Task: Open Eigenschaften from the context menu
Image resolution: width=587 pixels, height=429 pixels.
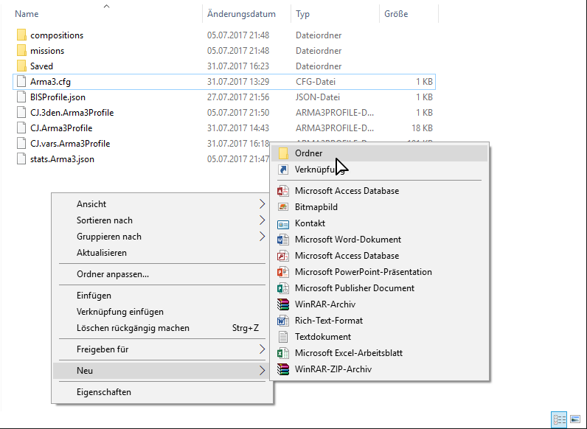Action: point(104,392)
